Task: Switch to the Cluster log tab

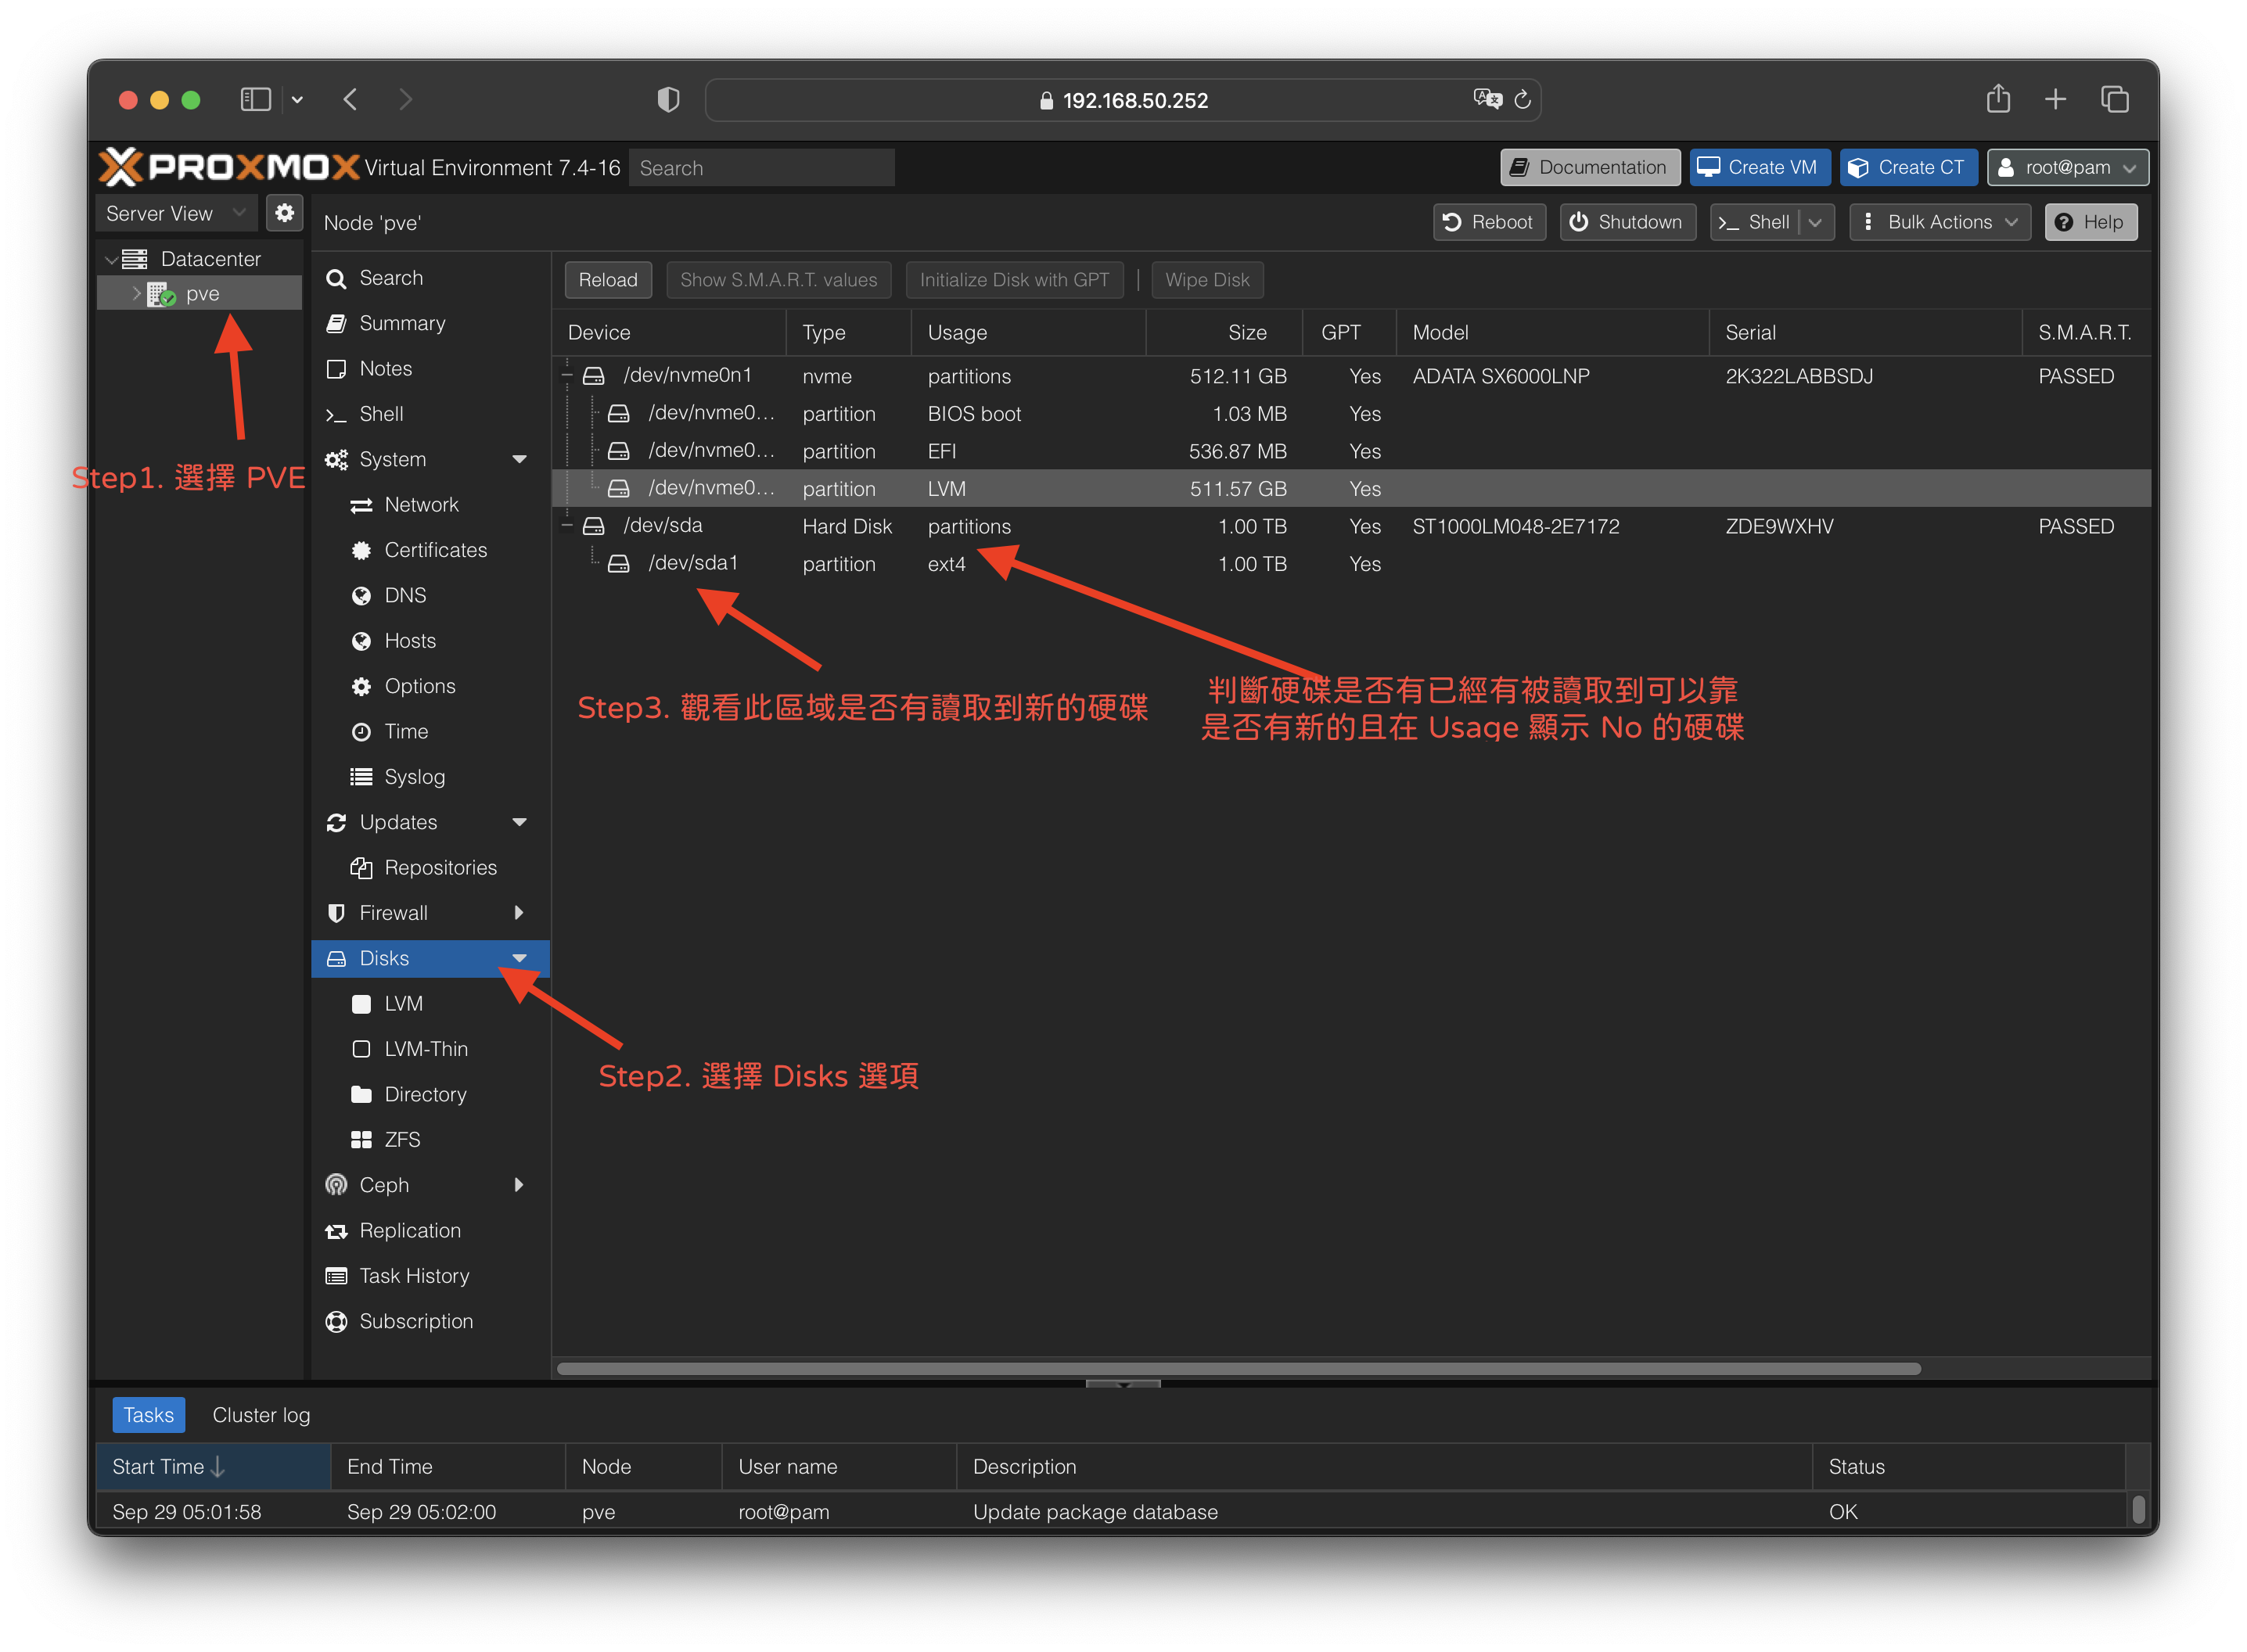Action: click(x=261, y=1415)
